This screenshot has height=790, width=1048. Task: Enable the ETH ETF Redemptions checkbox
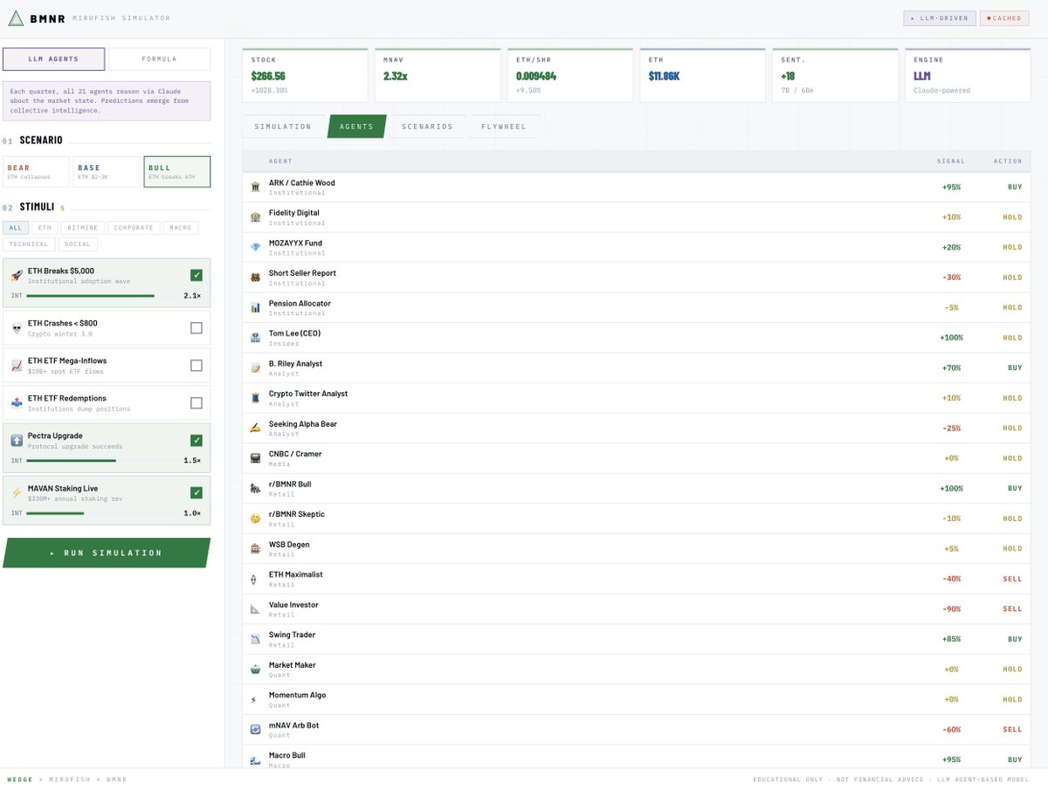(196, 403)
